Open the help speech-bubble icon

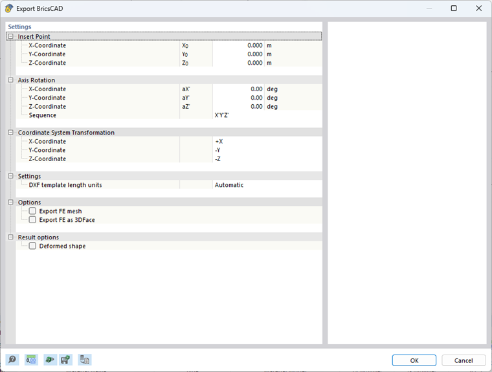click(x=12, y=360)
